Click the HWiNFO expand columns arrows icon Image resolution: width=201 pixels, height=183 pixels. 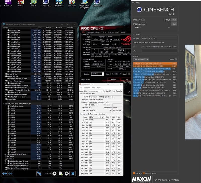(x=5, y=173)
